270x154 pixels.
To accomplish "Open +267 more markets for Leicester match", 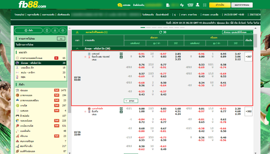I will 248,57.
